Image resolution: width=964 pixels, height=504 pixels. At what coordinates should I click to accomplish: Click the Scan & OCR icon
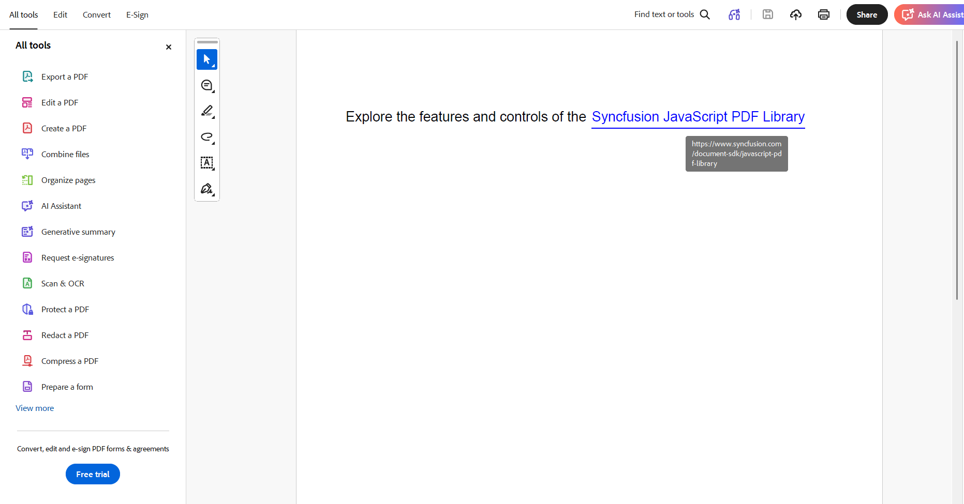tap(27, 283)
